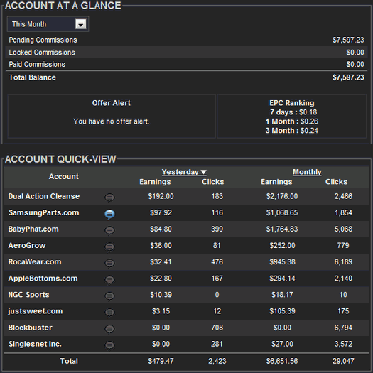Select the justsweet.com account name
This screenshot has height=373, width=373.
pos(36,311)
